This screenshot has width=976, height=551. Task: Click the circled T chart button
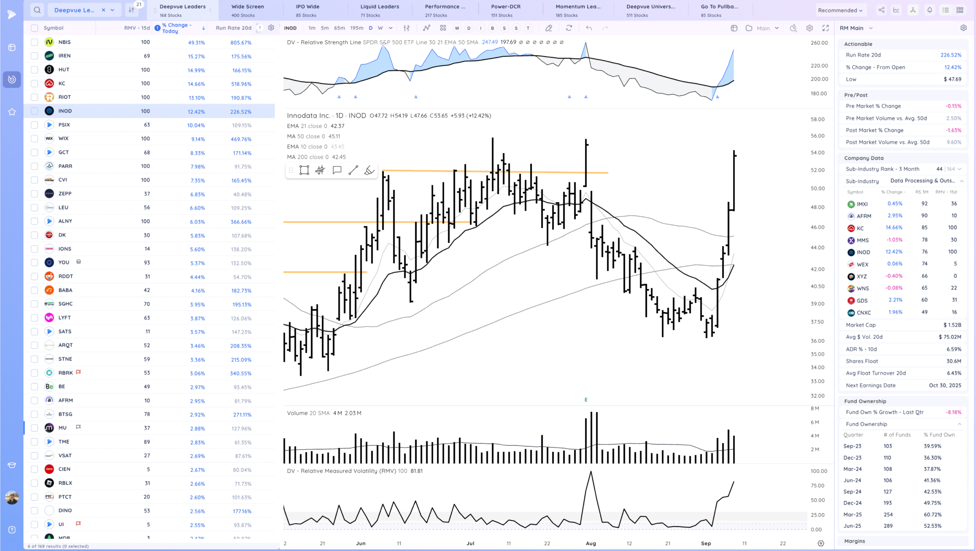528,28
